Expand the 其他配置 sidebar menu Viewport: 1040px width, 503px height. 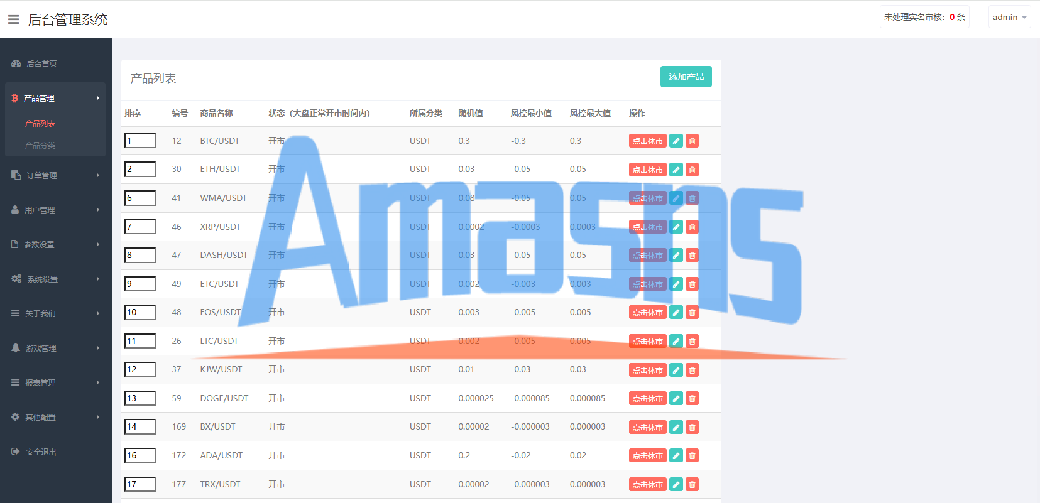(55, 417)
